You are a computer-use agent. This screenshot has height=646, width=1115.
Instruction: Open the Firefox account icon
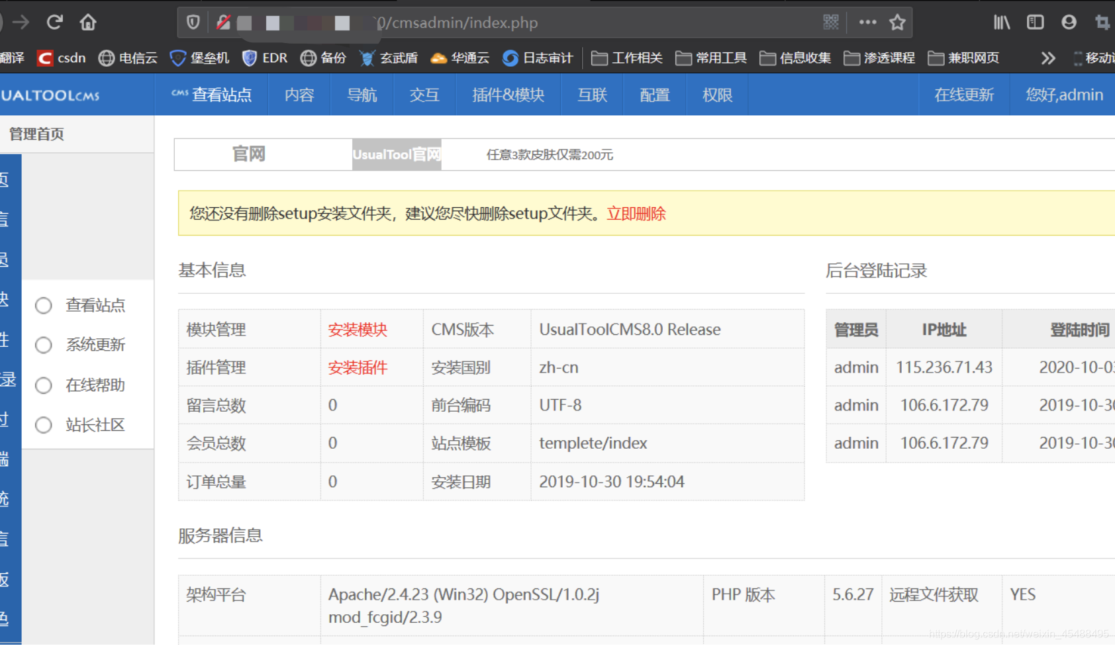tap(1069, 23)
